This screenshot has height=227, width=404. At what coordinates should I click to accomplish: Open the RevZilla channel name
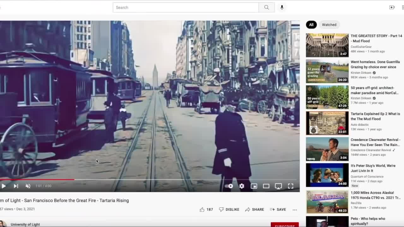(357, 203)
